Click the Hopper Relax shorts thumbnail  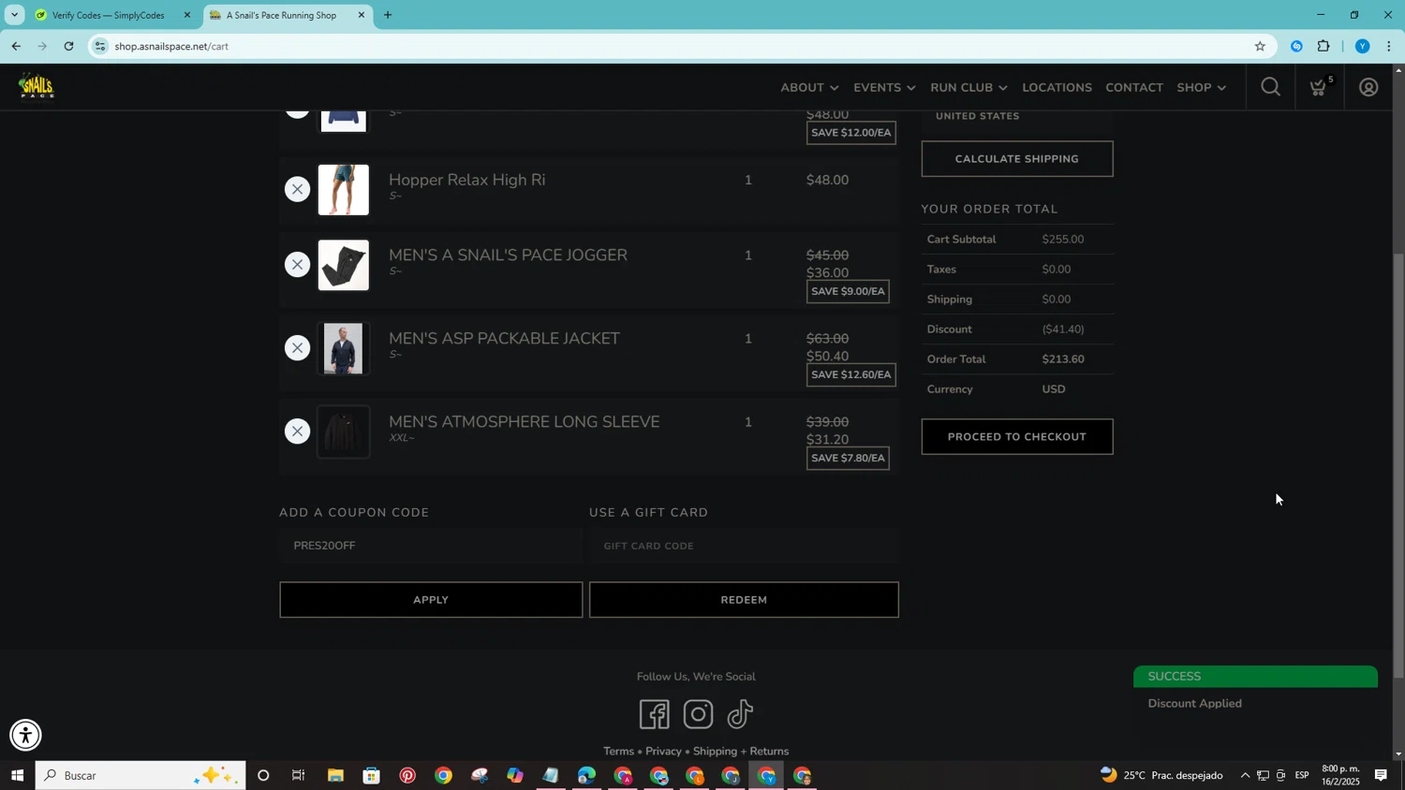pyautogui.click(x=344, y=189)
